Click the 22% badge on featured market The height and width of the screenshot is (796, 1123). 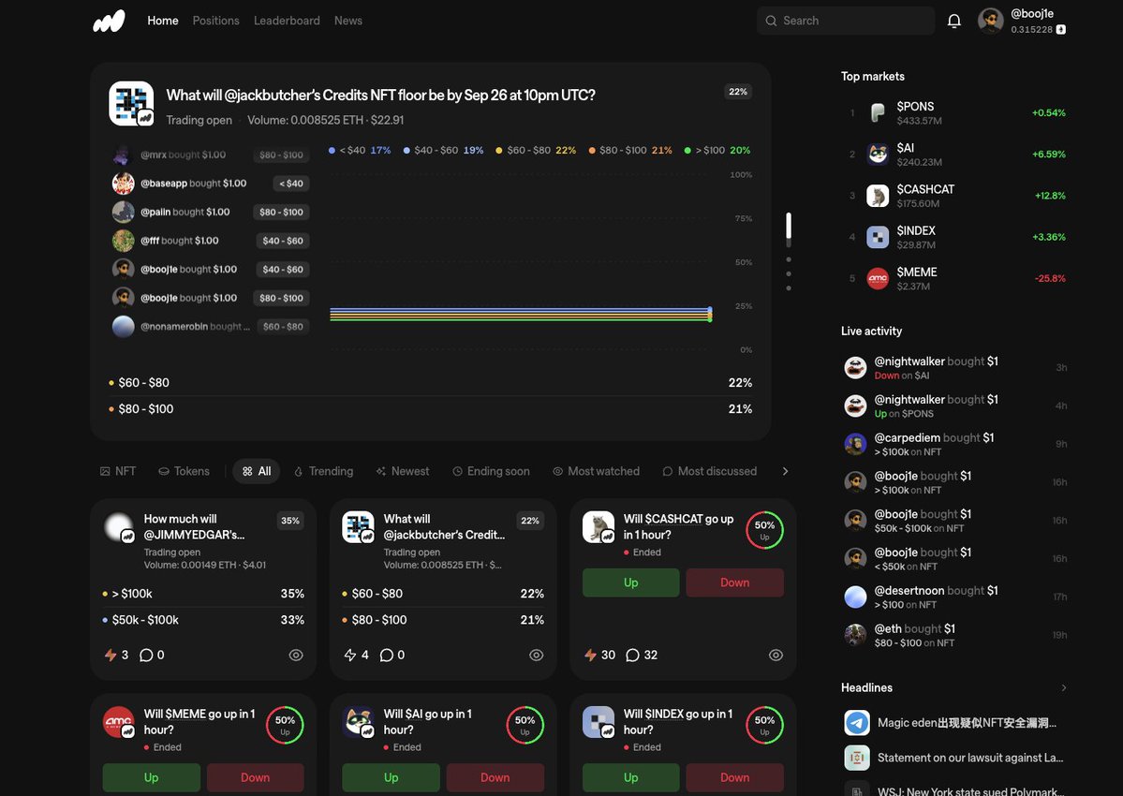point(738,92)
